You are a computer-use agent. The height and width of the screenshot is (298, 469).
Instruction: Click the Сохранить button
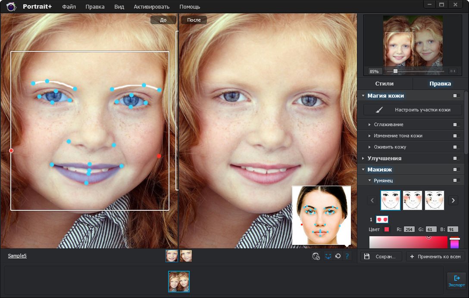coord(381,256)
